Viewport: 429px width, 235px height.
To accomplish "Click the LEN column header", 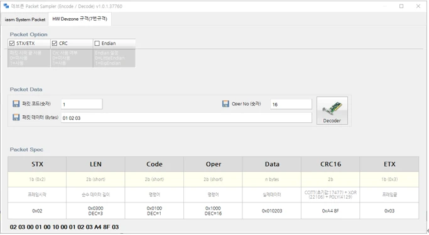I will pos(95,164).
